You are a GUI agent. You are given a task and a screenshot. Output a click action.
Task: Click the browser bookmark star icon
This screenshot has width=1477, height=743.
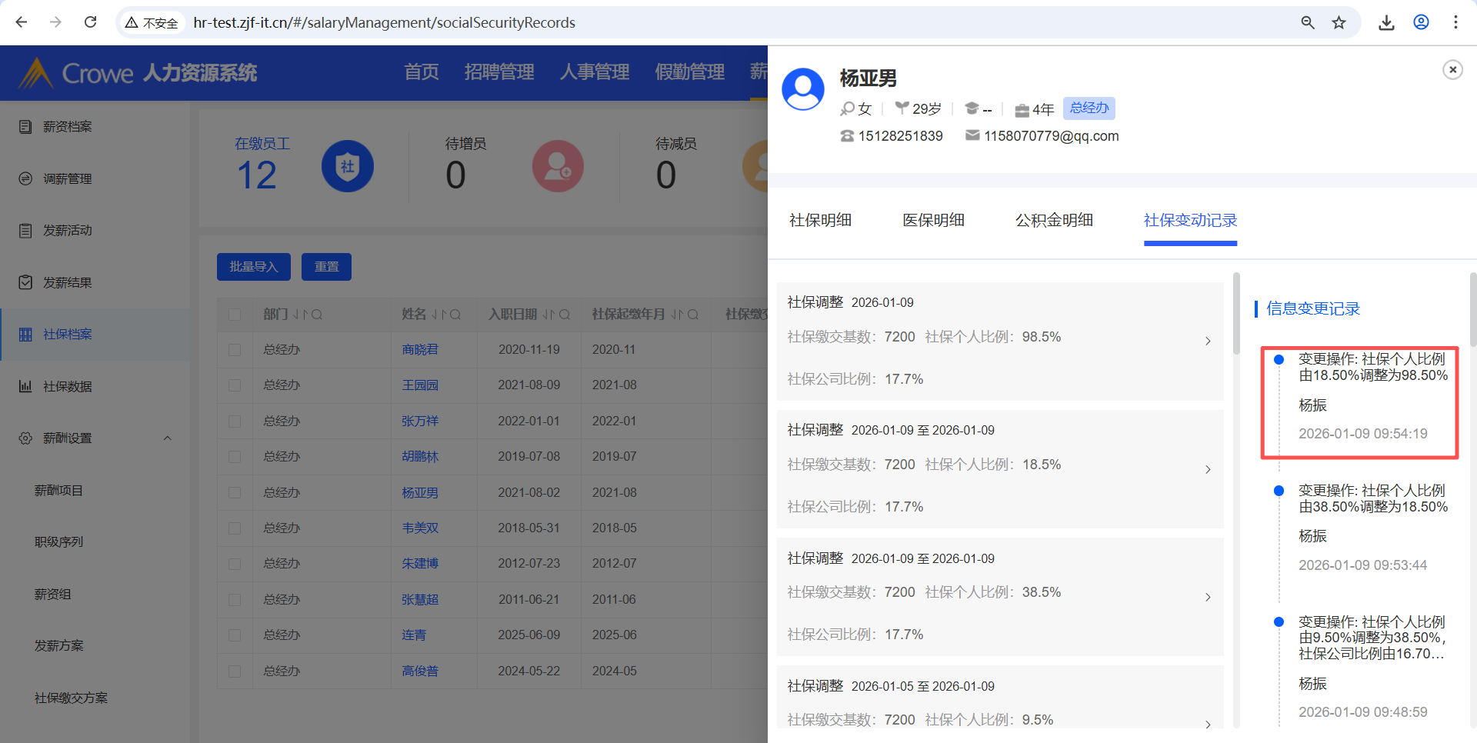[x=1339, y=22]
